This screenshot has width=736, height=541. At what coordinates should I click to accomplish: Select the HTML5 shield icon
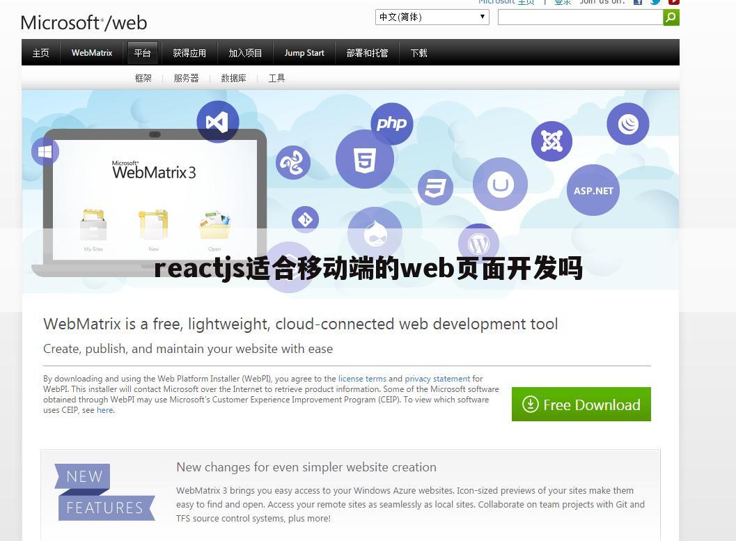point(365,159)
